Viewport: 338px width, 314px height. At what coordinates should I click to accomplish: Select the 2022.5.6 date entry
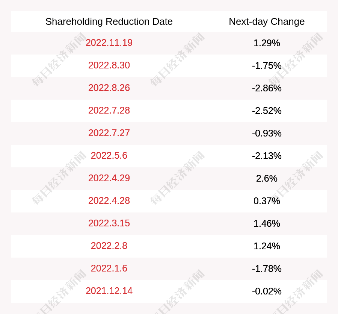109,156
